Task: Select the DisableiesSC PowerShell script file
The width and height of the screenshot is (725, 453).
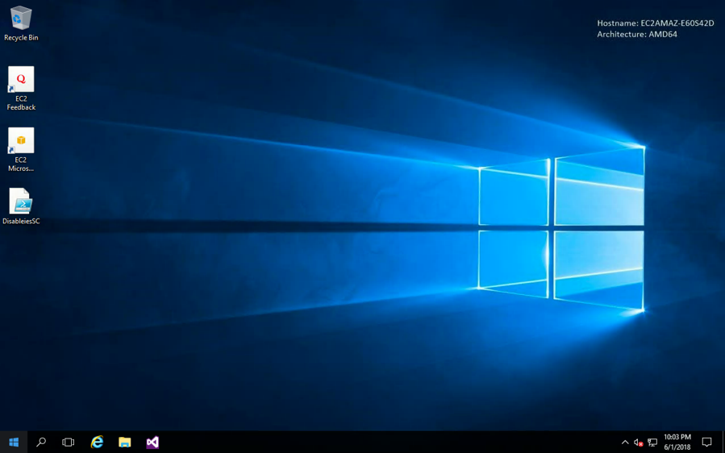Action: click(21, 206)
